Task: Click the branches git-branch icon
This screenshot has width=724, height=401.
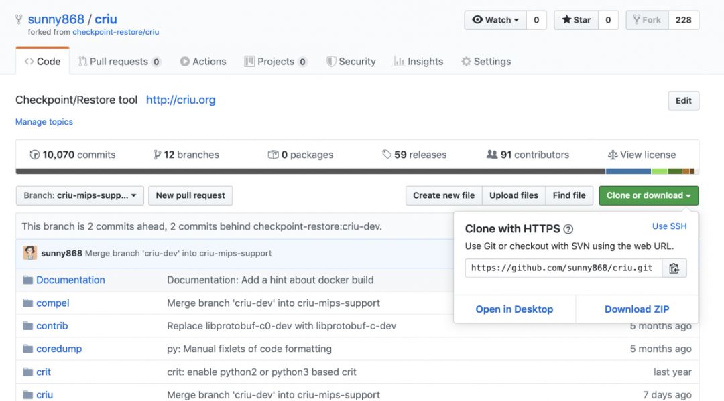Action: (x=158, y=155)
